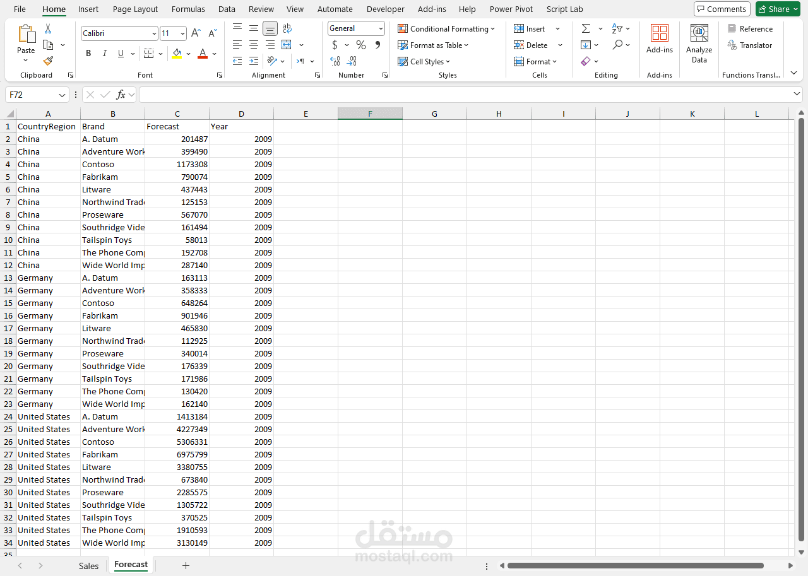Toggle Underline formatting

(121, 54)
